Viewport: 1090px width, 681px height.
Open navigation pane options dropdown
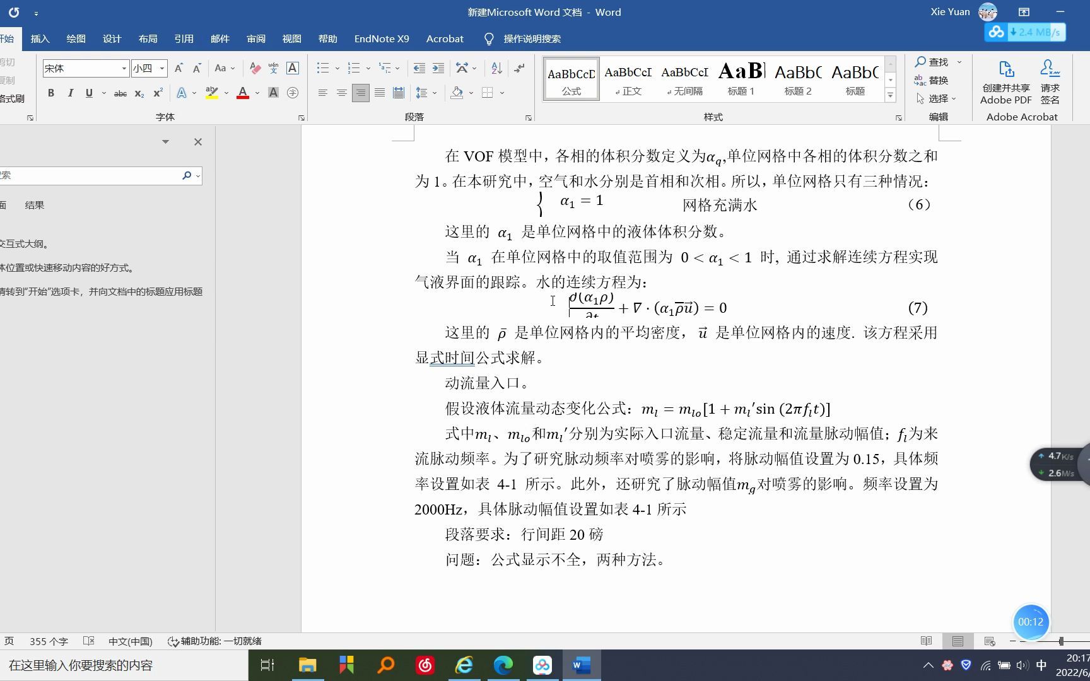[165, 142]
